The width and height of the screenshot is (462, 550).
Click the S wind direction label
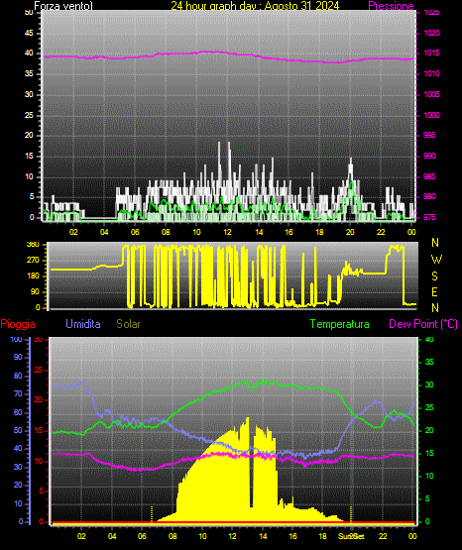(x=434, y=276)
